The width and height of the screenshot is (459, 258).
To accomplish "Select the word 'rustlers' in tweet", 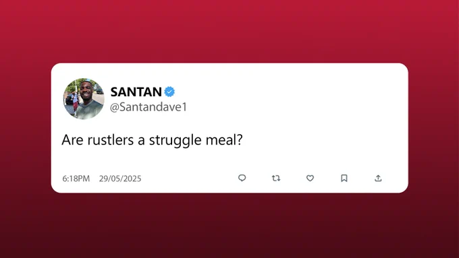I will click(x=111, y=139).
